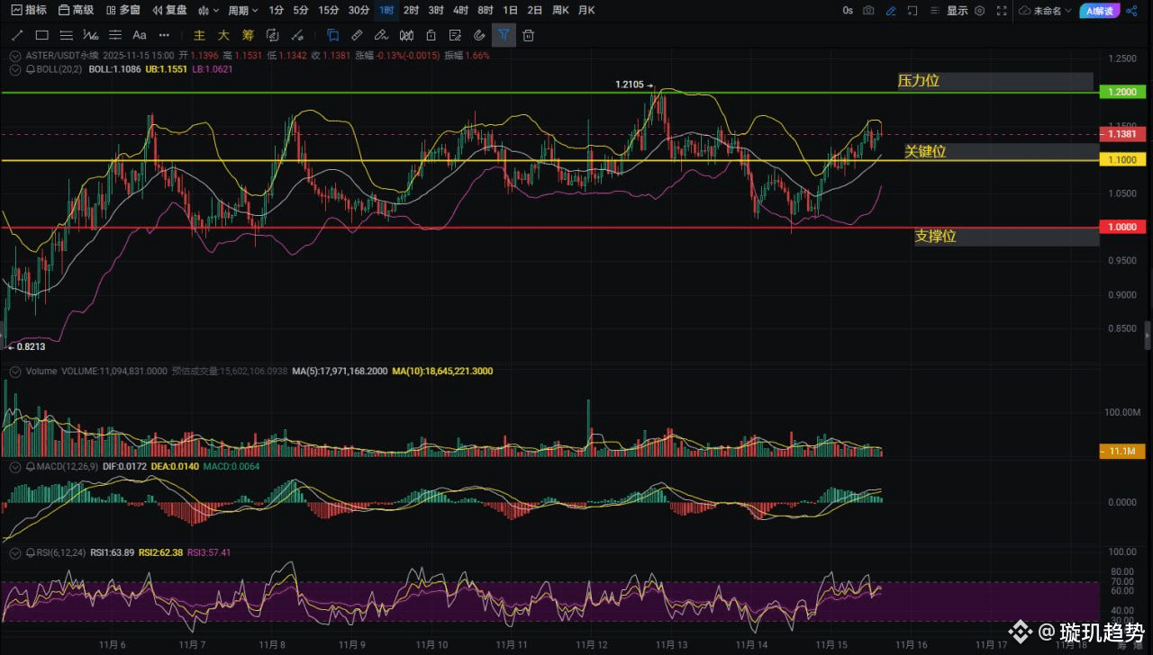Click the share icon beside AI解读
This screenshot has width=1153, height=655.
1132,11
